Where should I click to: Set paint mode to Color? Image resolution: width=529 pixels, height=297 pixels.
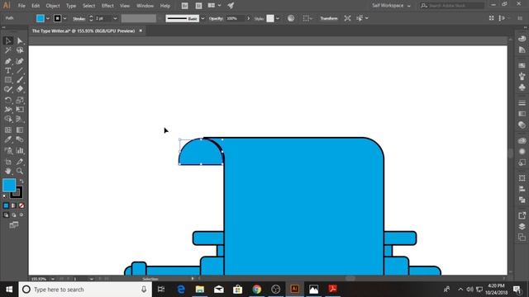pyautogui.click(x=6, y=205)
